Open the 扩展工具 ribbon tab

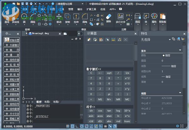pyautogui.click(x=91, y=9)
